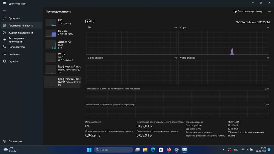
Task: Open the three-dots more options menu
Action: [269, 11]
